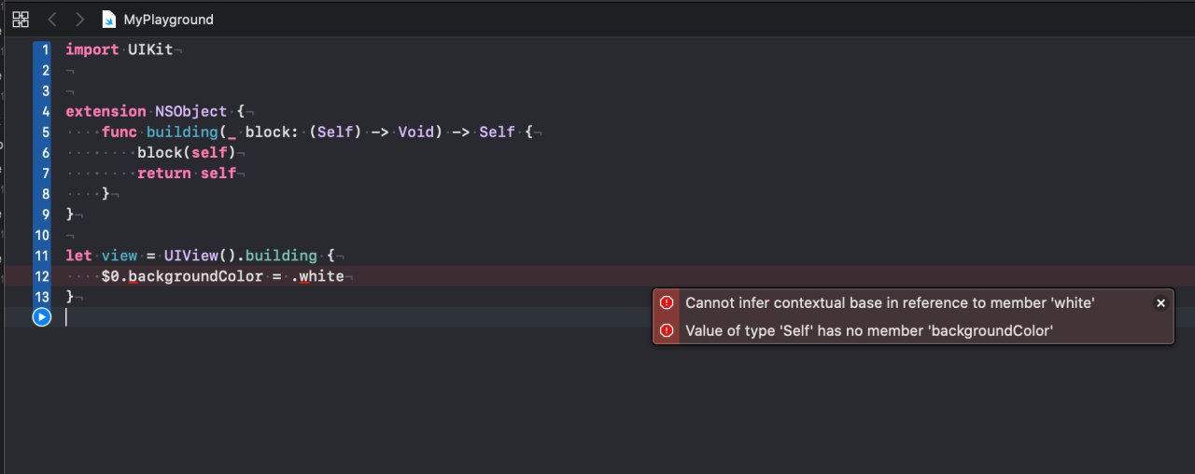This screenshot has height=474, width=1195.
Task: Open the related items grid menu
Action: (21, 19)
